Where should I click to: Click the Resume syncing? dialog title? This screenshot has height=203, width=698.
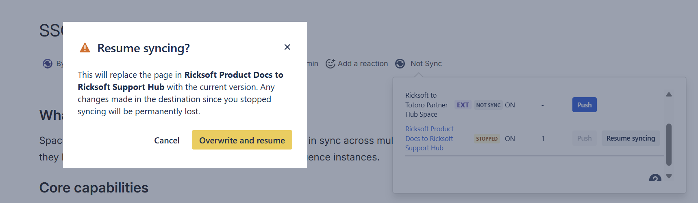(144, 48)
